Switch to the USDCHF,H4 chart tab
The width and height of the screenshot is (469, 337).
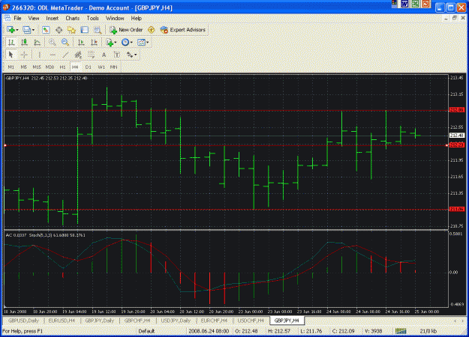tap(251, 321)
